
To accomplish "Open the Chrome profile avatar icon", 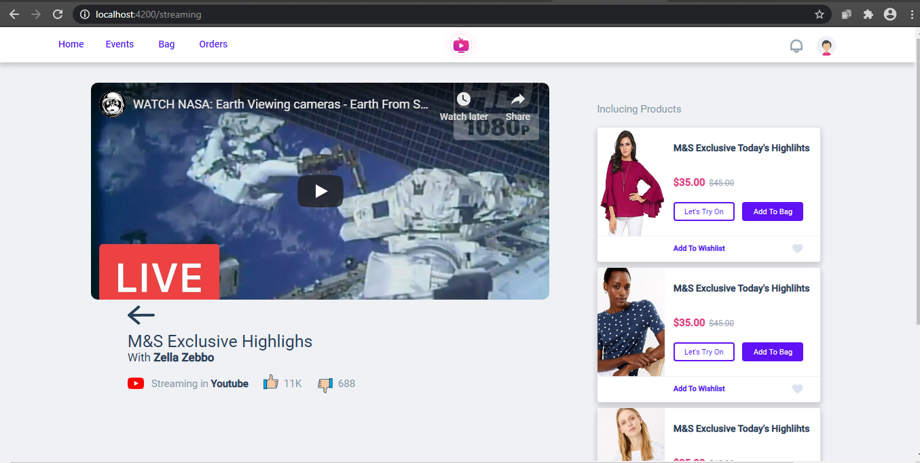I will pos(890,14).
